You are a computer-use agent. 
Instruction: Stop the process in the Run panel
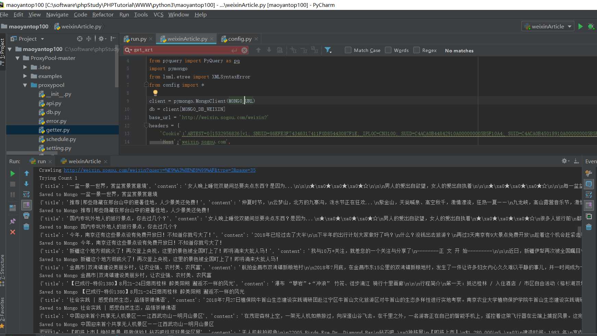[x=13, y=184]
